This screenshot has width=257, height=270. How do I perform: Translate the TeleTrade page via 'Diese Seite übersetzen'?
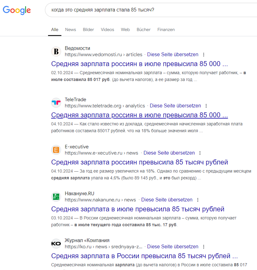tap(175, 106)
